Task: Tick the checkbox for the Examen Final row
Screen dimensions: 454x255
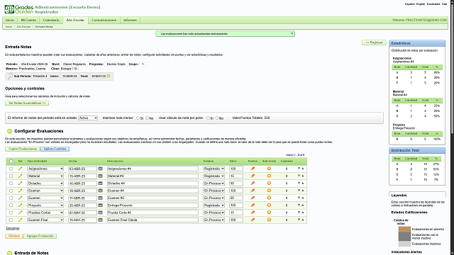Action: pos(11,220)
